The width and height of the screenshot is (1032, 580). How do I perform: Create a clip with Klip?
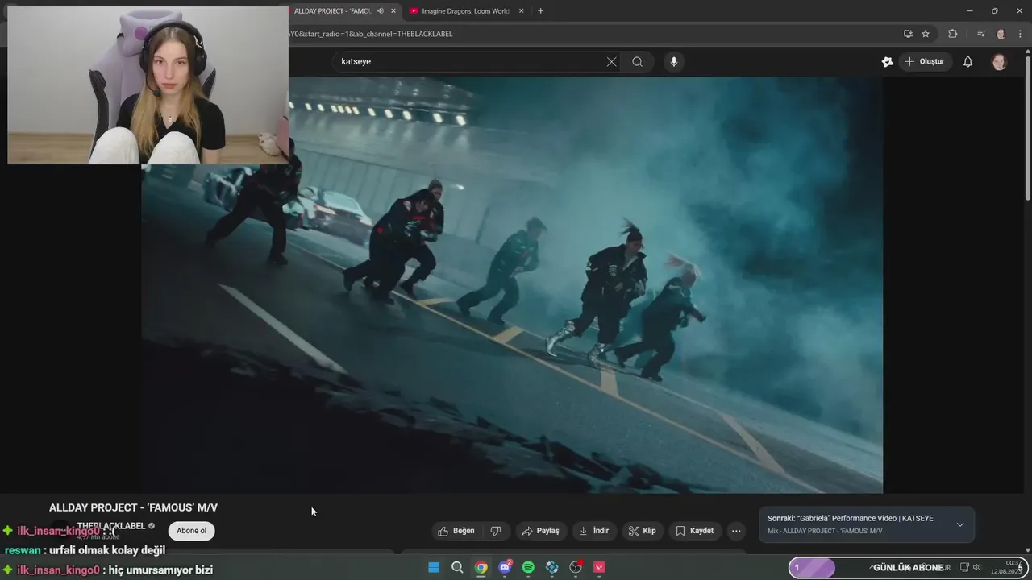coord(643,531)
